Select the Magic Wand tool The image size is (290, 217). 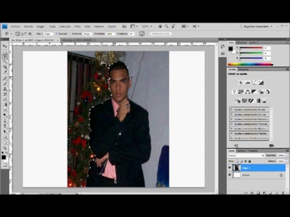pyautogui.click(x=5, y=62)
